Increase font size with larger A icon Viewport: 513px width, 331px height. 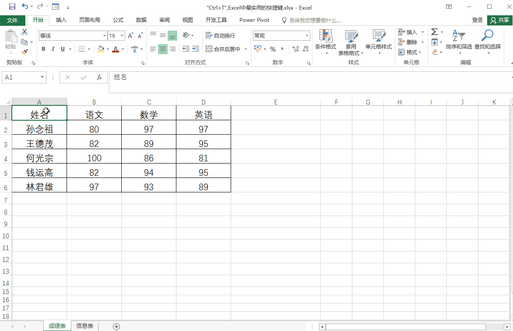(x=130, y=35)
